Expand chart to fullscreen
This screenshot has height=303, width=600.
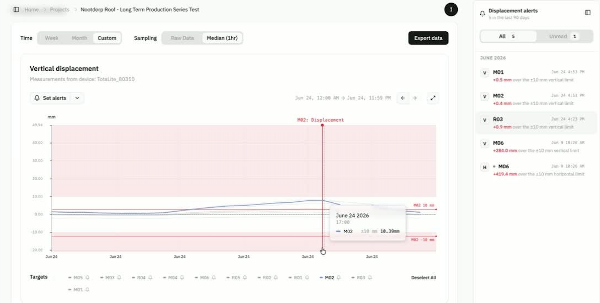pyautogui.click(x=433, y=98)
